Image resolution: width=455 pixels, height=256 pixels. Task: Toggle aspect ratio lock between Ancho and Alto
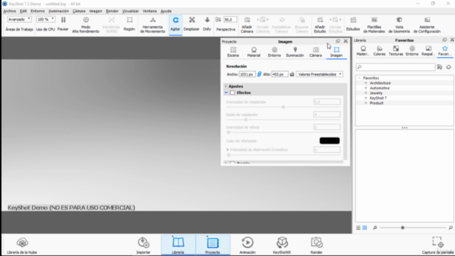tap(259, 74)
